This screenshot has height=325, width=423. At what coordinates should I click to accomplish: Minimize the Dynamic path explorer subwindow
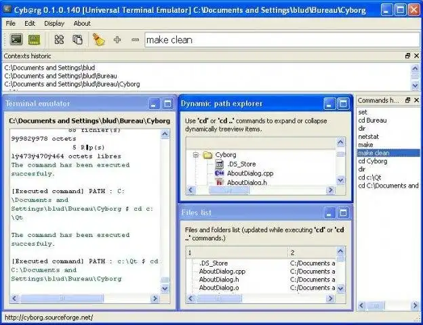(329, 104)
